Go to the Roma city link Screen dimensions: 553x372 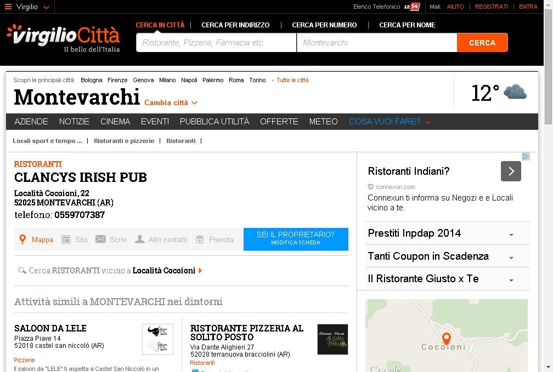(236, 80)
